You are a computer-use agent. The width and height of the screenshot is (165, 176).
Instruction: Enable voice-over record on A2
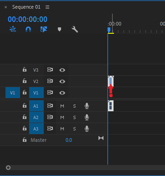point(87,117)
